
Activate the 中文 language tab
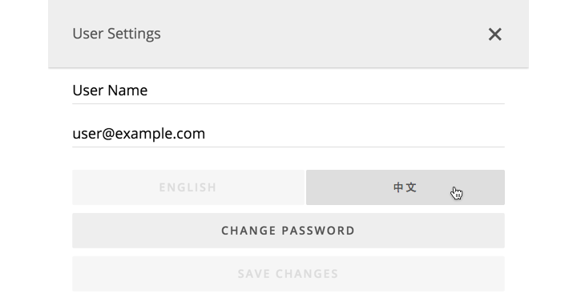point(406,187)
